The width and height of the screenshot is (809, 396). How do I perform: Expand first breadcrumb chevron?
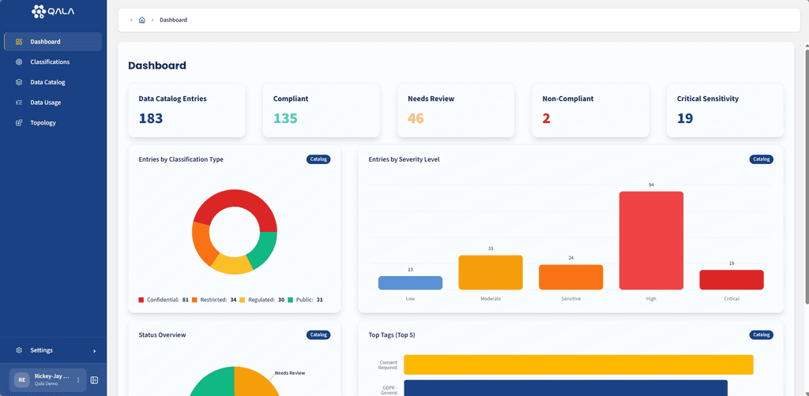(131, 20)
